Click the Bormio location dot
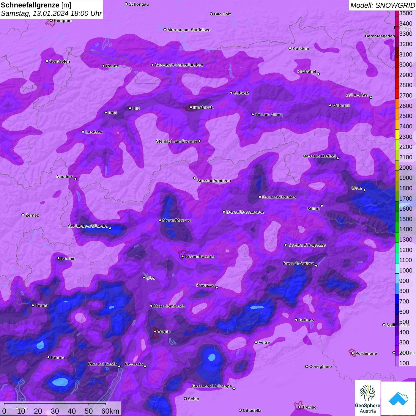The width and height of the screenshot is (416, 416). coord(59,258)
